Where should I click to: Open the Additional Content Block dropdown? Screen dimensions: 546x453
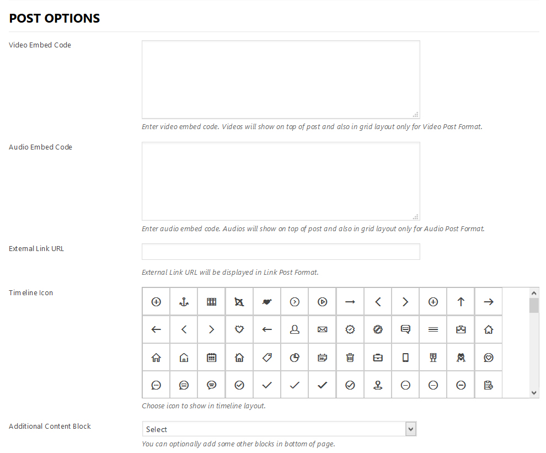(x=279, y=429)
